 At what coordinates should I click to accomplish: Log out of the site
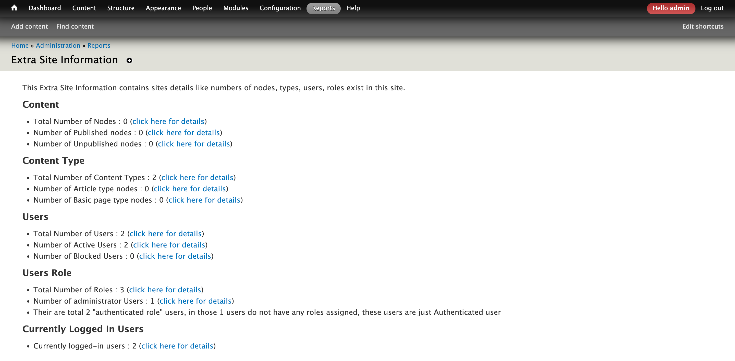coord(712,8)
